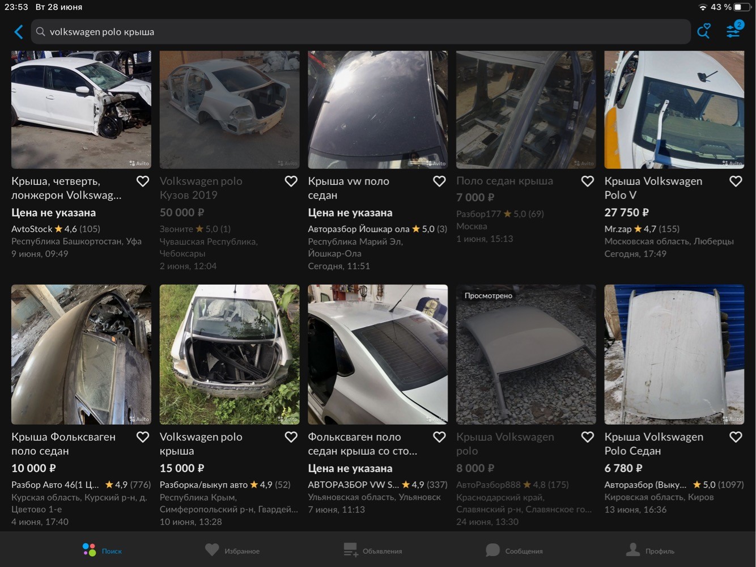756x567 pixels.
Task: View the white roof panel photo from Киров listing
Action: (674, 354)
